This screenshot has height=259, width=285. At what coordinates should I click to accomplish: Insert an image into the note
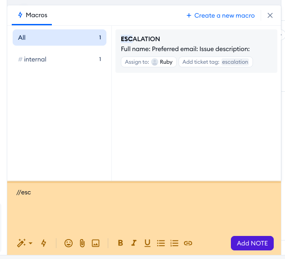(x=96, y=243)
